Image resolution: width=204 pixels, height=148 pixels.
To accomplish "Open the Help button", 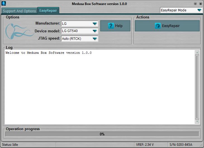I will [115, 26].
